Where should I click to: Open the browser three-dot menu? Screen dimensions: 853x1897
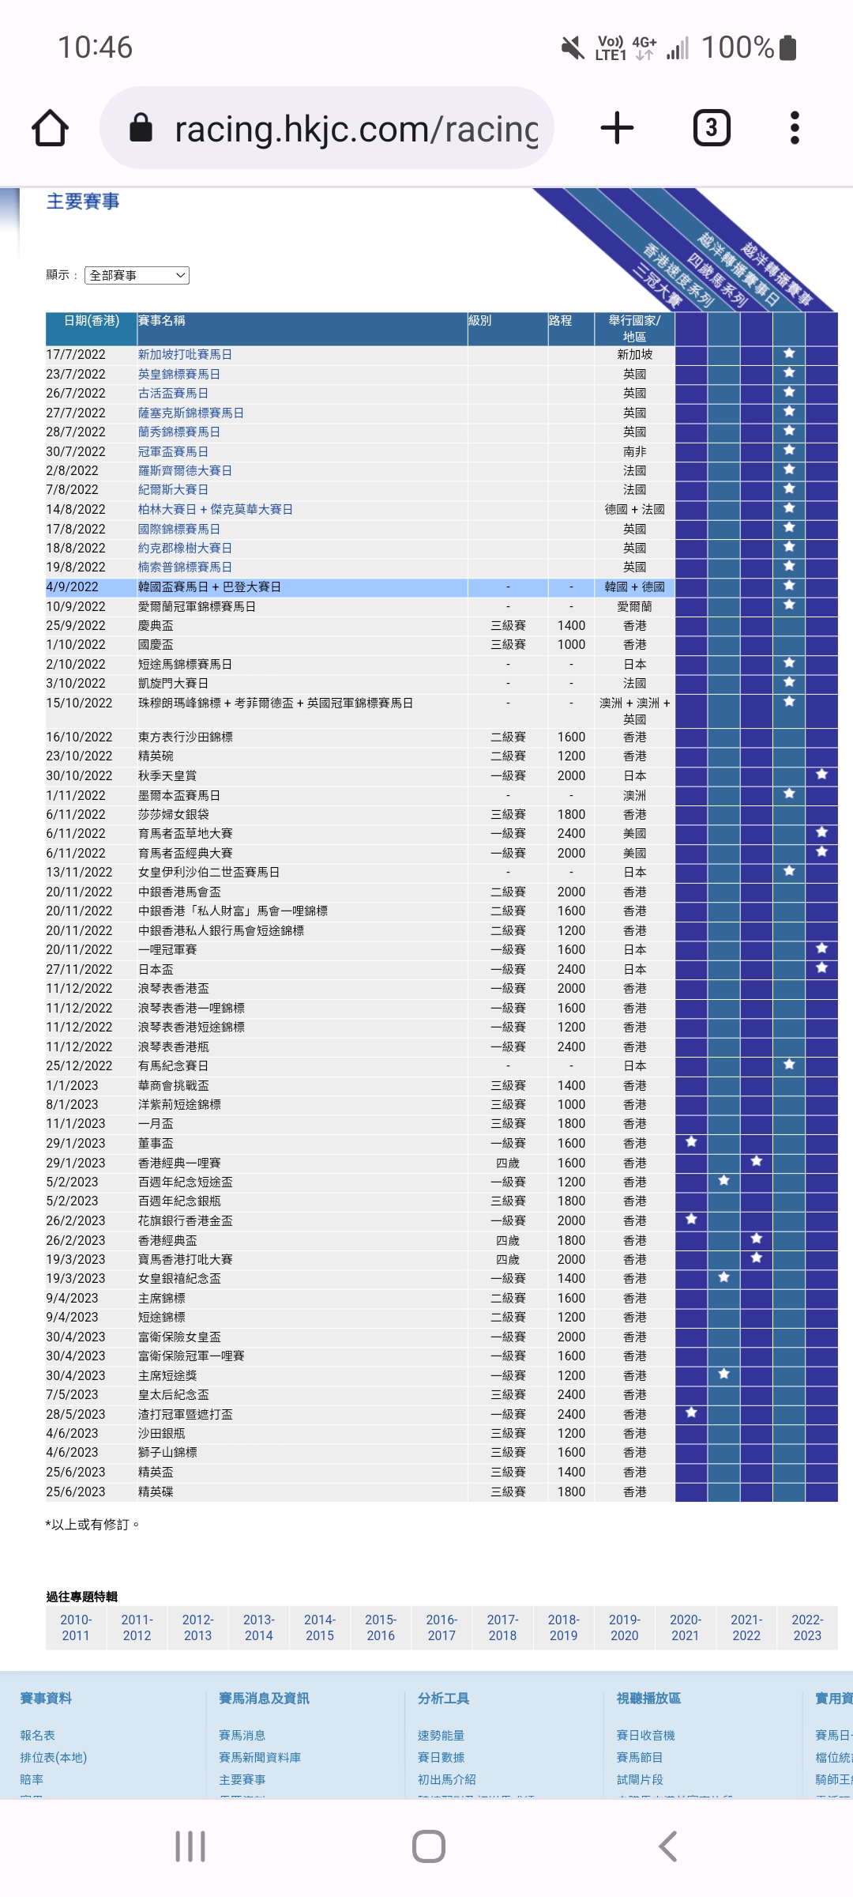click(795, 128)
